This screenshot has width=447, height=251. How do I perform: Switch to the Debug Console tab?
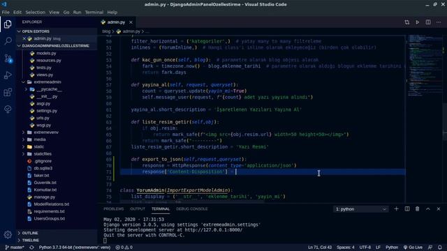[x=192, y=209]
